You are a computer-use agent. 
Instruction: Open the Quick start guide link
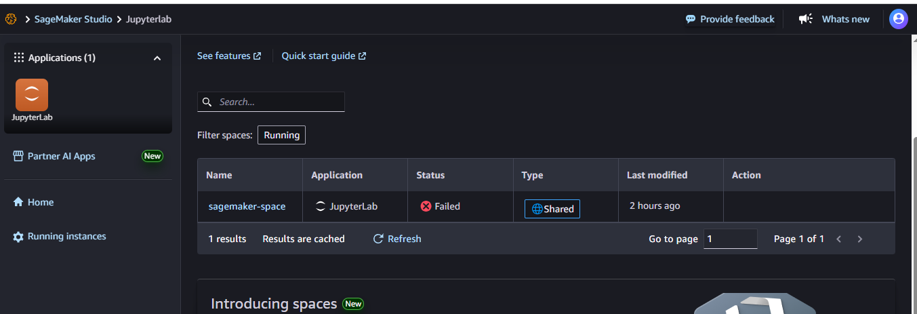coord(324,56)
